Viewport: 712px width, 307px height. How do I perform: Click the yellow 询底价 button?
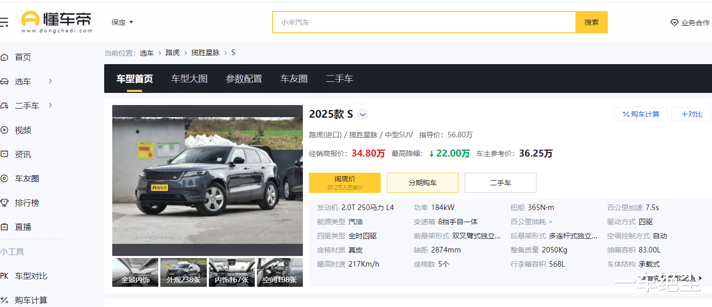click(x=345, y=183)
